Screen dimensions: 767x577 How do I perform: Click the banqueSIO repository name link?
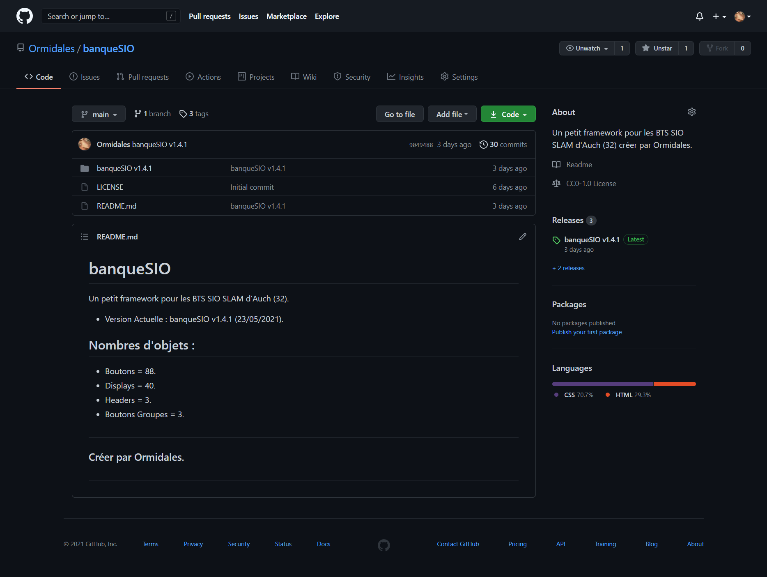point(108,48)
